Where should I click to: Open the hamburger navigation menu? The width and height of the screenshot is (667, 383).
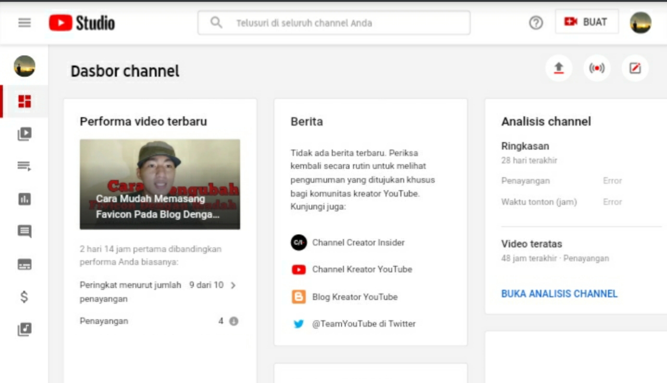[x=24, y=23]
